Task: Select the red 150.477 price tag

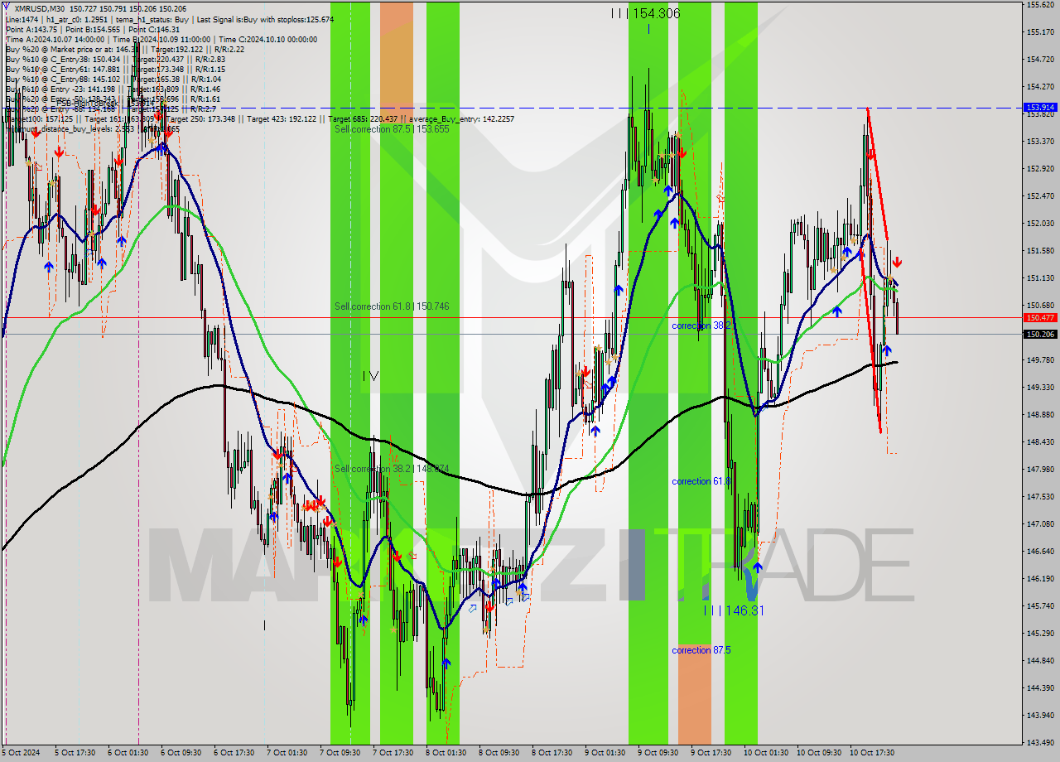Action: pos(1040,317)
